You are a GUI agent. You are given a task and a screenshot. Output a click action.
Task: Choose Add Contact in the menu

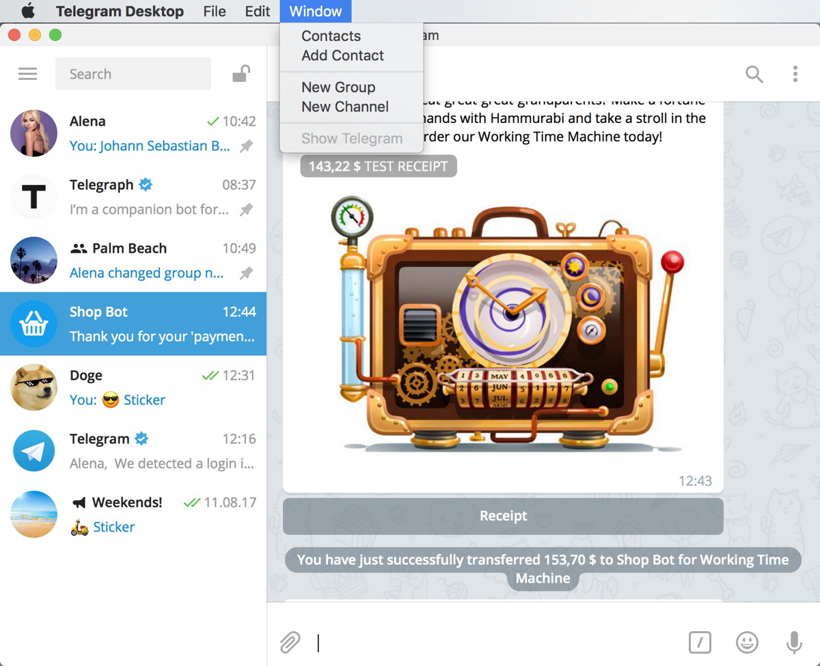coord(342,55)
